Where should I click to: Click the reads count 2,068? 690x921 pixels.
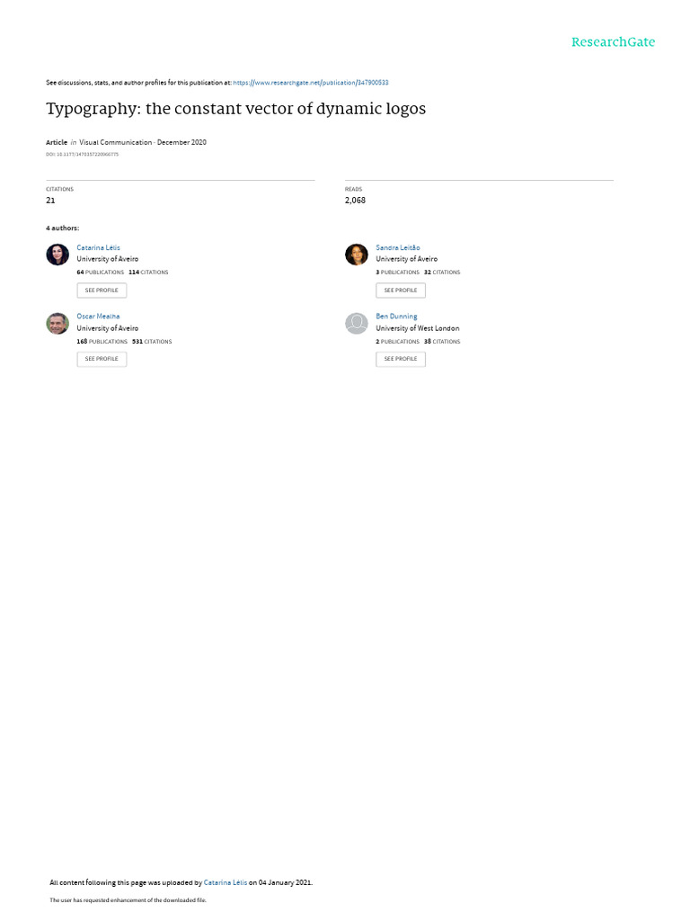click(x=355, y=201)
